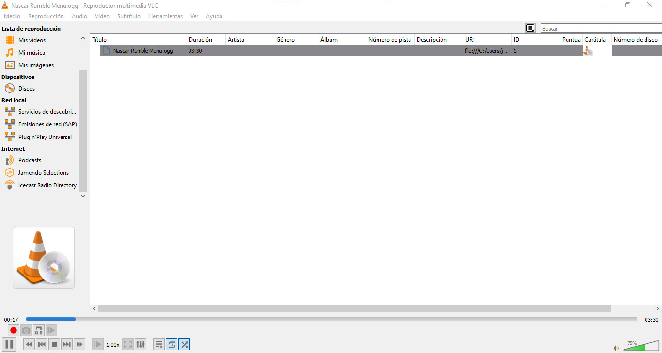Select Mi música in the sidebar

point(32,53)
